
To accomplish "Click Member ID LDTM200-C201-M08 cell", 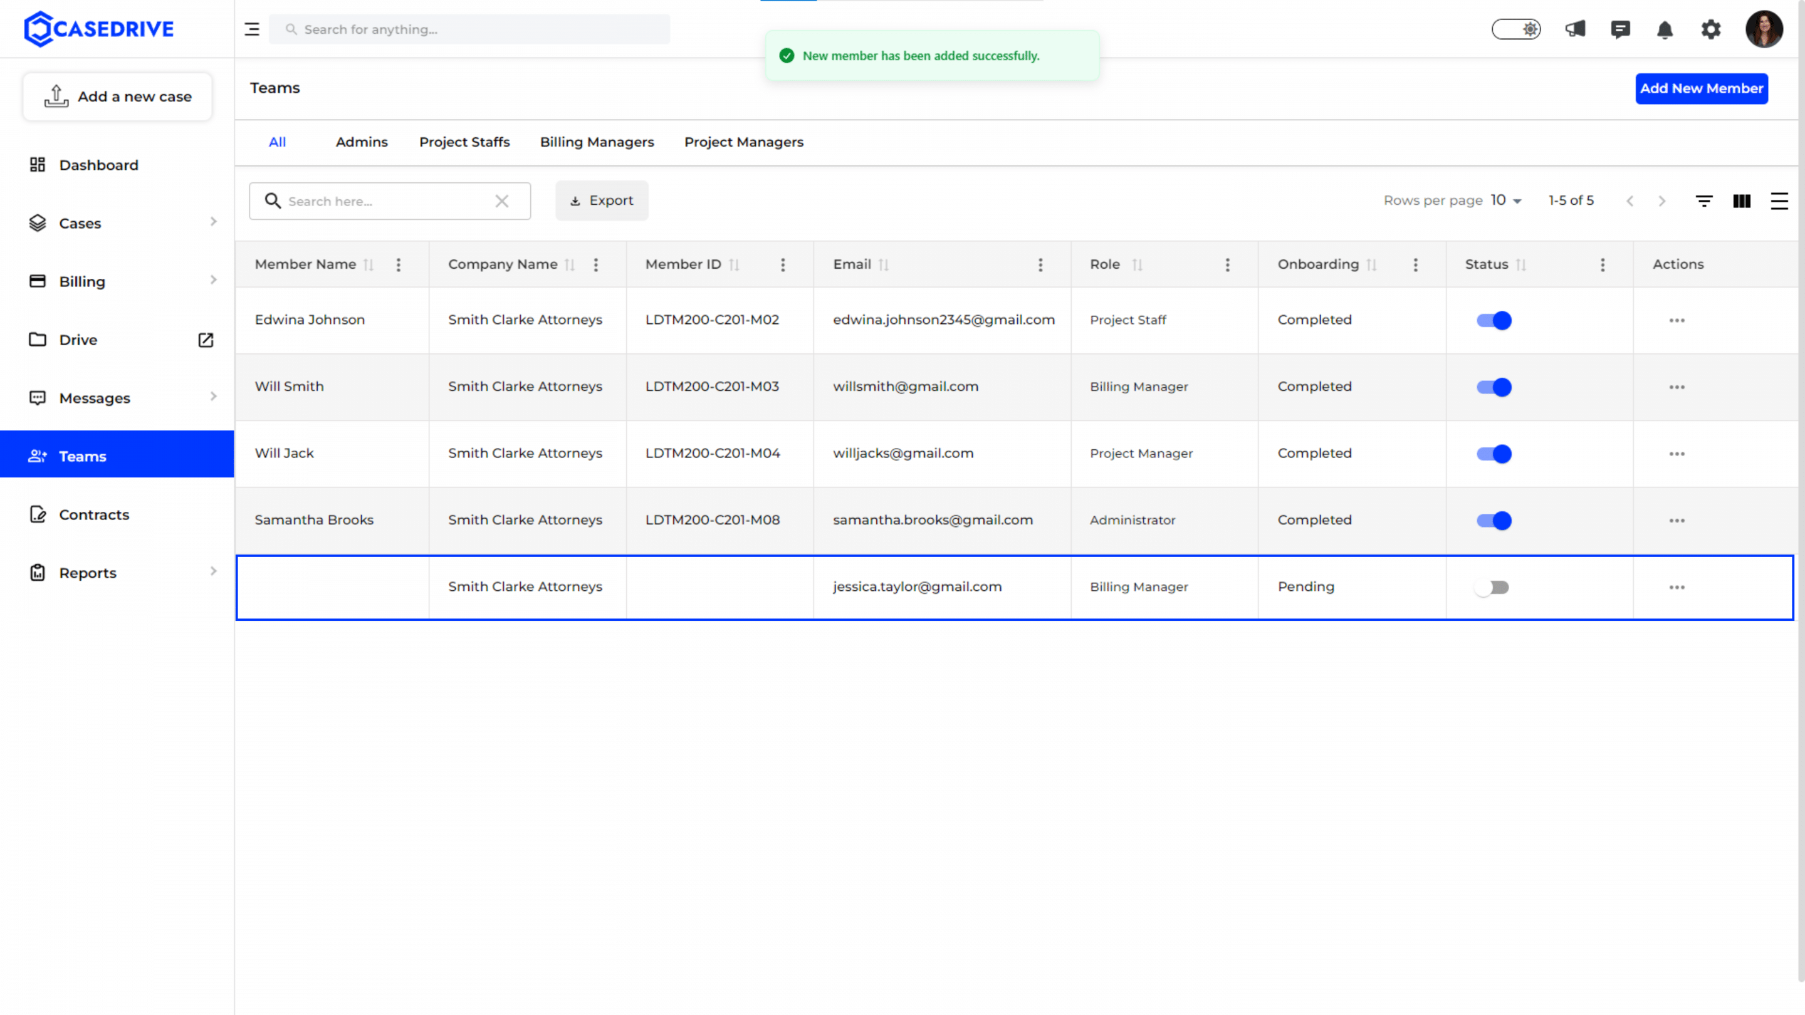I will [x=712, y=521].
